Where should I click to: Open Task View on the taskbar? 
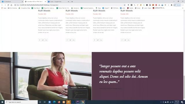45,102
